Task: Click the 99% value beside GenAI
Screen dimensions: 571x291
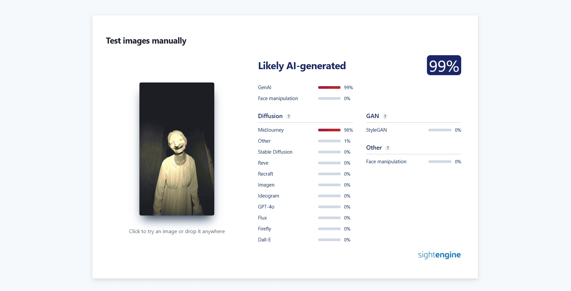Action: 348,87
